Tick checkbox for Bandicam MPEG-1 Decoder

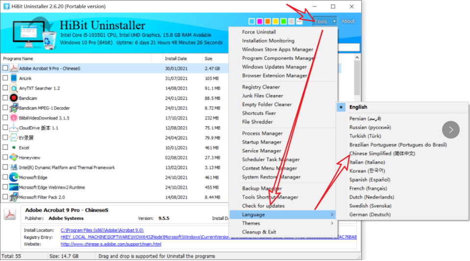click(5, 108)
